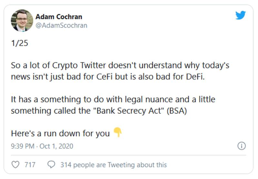Click the pointing down hand emoji
Viewport: 258px width, 179px height.
pos(118,133)
